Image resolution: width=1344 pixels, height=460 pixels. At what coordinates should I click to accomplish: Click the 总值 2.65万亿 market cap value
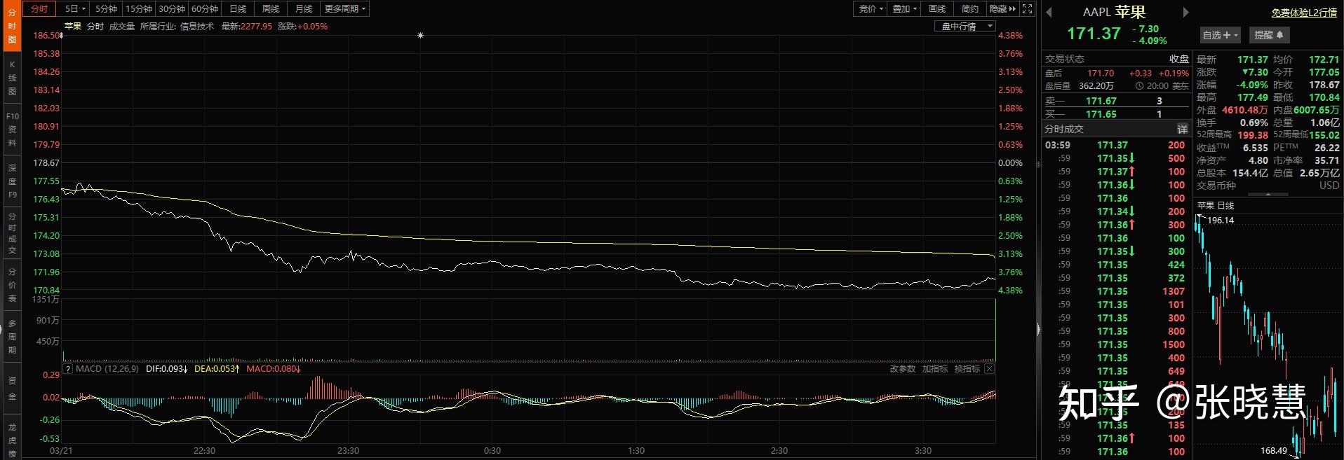tap(1319, 173)
